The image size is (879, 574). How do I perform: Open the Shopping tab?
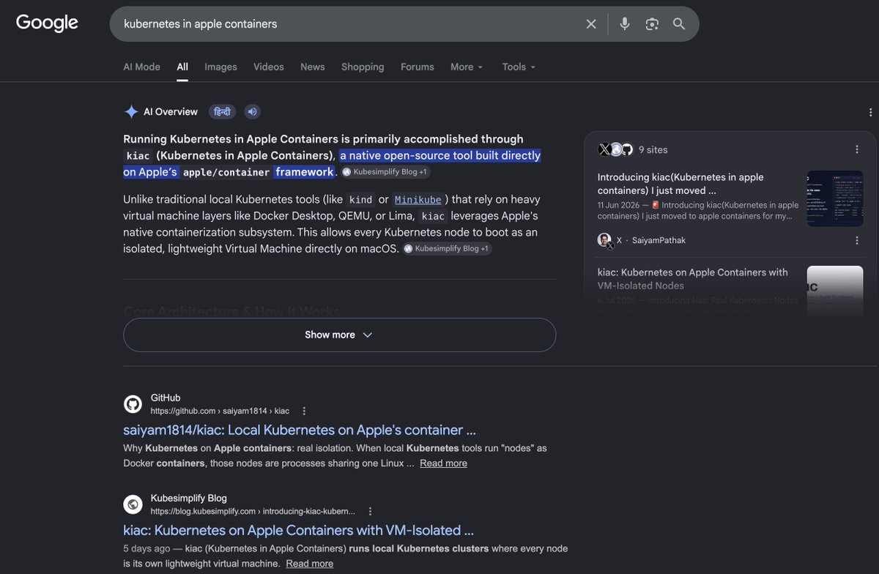coord(363,67)
